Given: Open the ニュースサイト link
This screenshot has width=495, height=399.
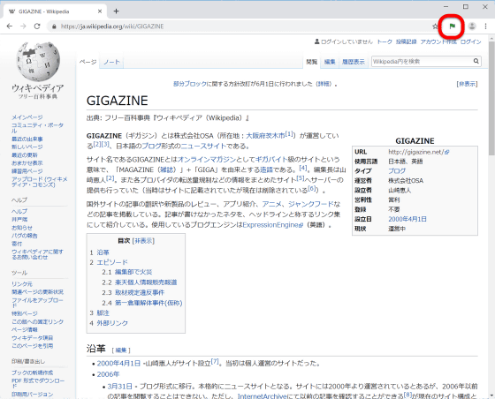Looking at the screenshot, I should (x=203, y=146).
